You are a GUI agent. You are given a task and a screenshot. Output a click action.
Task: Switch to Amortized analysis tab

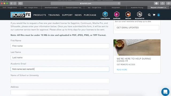[x=52, y=7]
